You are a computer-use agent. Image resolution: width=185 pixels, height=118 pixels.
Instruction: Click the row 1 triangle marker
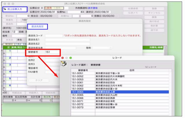click(4, 53)
